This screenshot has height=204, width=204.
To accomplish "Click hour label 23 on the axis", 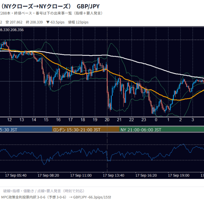I will [144, 120].
